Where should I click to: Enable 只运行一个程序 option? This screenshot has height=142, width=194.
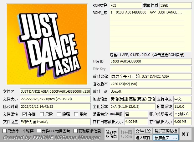point(5,131)
